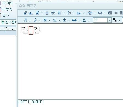Expand the aleph symbol dropdown
The height and width of the screenshot is (107, 123).
[x=49, y=20]
